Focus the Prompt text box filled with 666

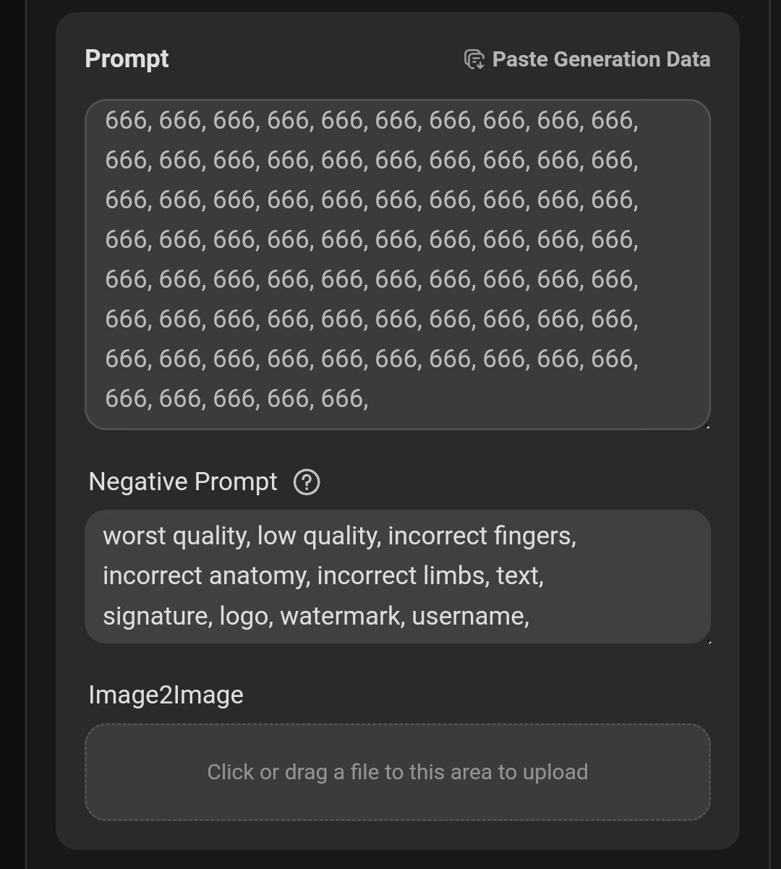(398, 265)
